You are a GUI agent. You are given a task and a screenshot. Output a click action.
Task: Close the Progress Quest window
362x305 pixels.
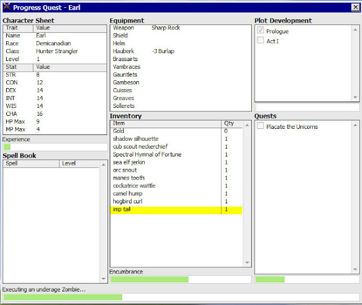point(356,7)
